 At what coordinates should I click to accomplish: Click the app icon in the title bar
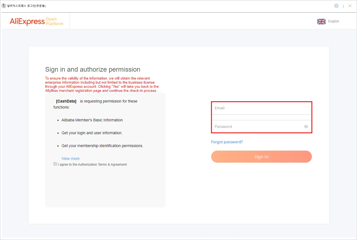[x=4, y=6]
